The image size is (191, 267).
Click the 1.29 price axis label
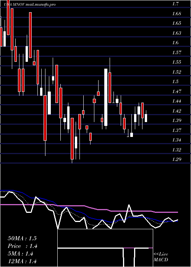coord(176,159)
